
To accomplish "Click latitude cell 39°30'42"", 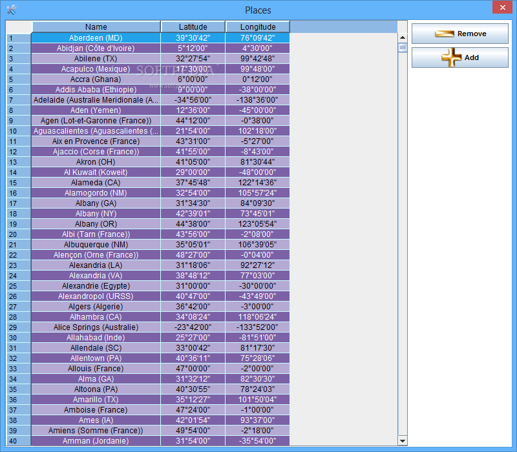I will click(x=193, y=38).
